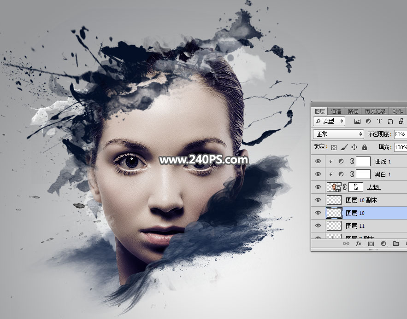Create a new fill or adjustment layer
This screenshot has height=319, width=407.
pyautogui.click(x=383, y=244)
